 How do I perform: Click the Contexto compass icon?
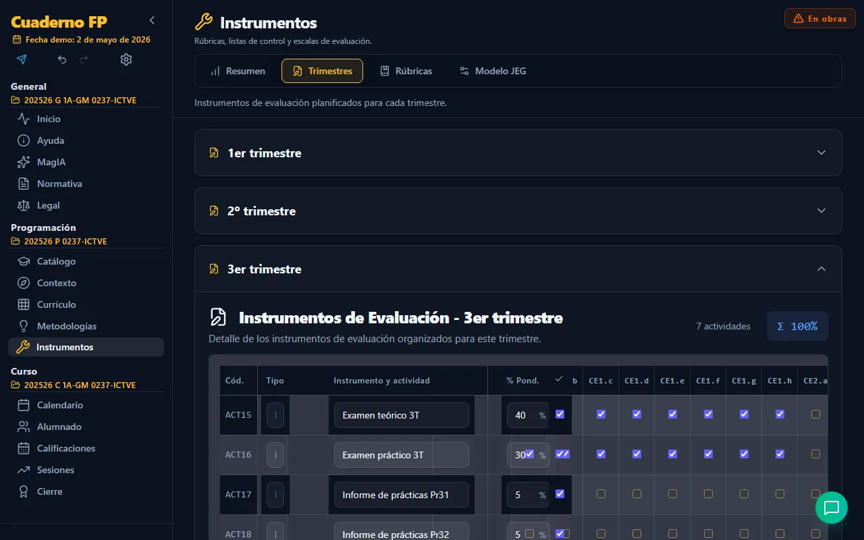pos(24,283)
